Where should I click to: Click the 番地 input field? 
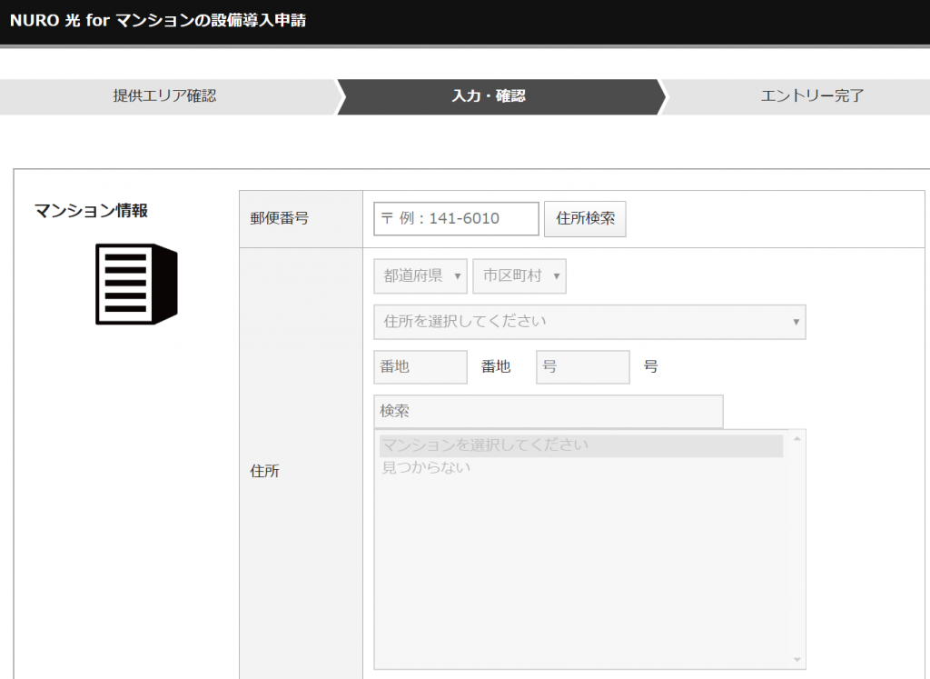pyautogui.click(x=420, y=367)
